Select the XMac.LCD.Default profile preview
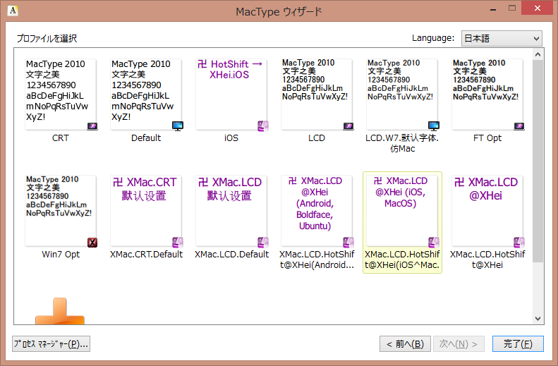The height and width of the screenshot is (366, 558). (x=231, y=211)
